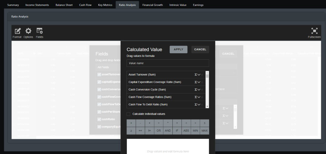This screenshot has width=326, height=154.
Task: Select the Ratio Analysis tab
Action: [127, 5]
